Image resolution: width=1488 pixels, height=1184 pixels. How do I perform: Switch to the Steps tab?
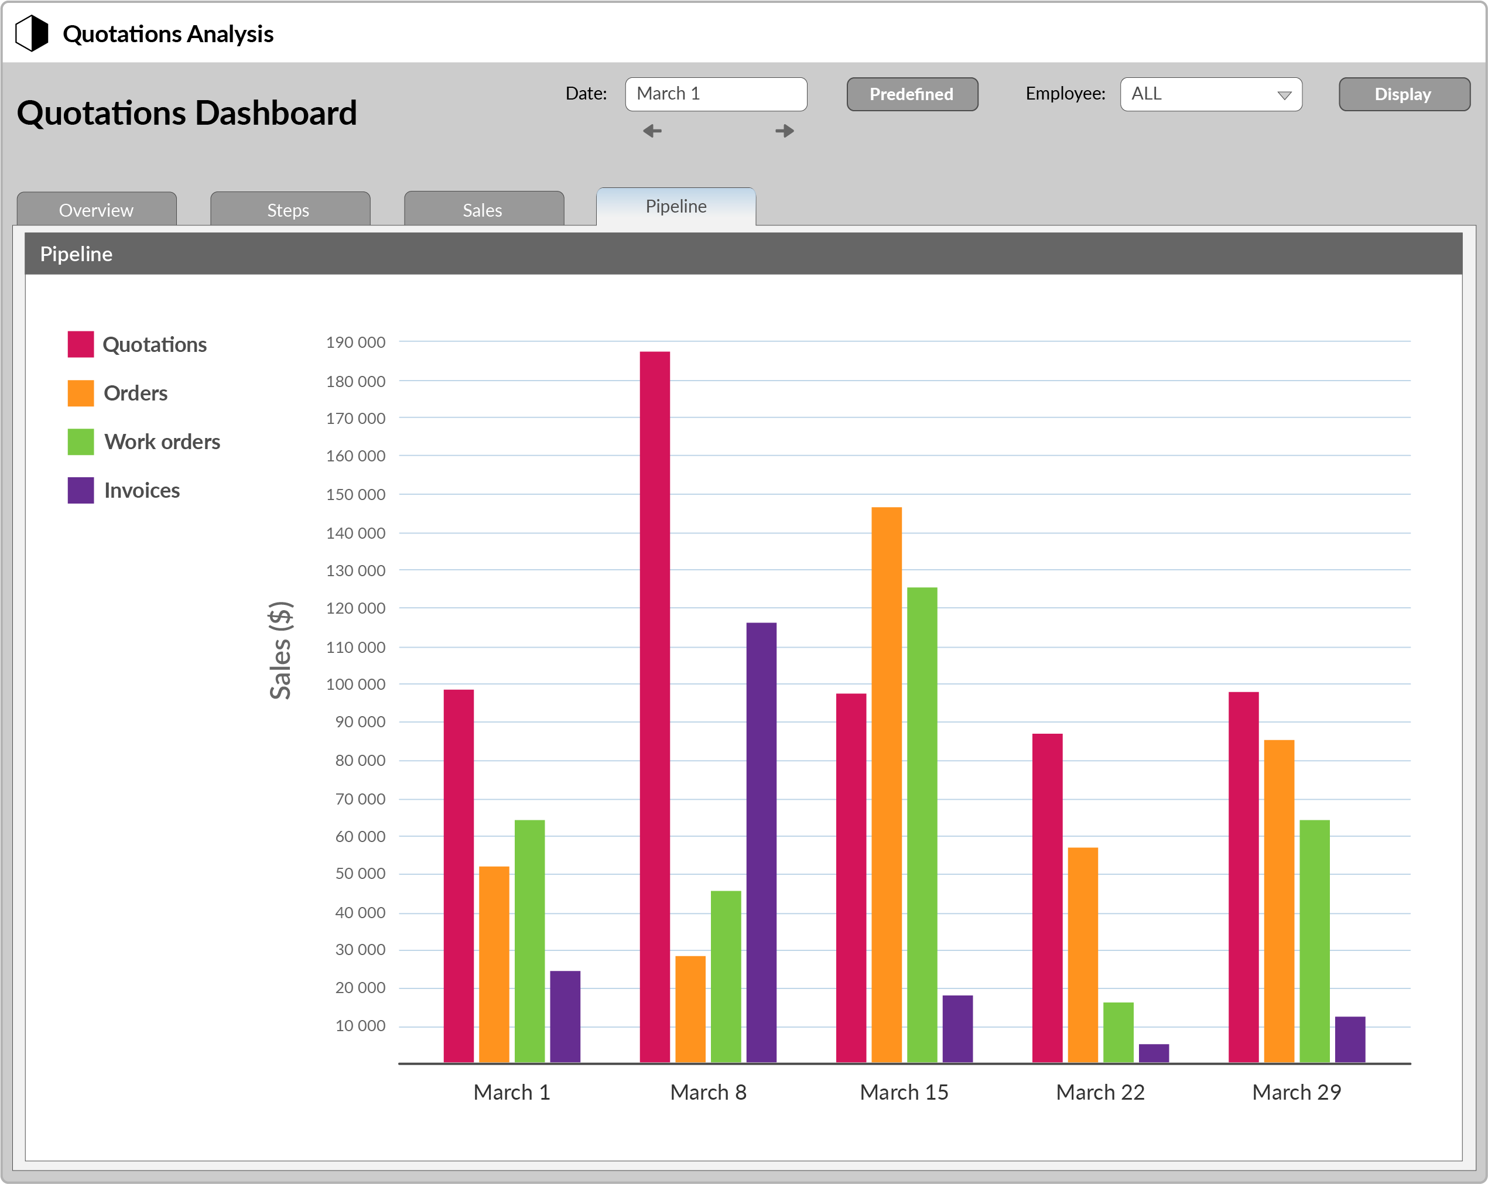(290, 209)
